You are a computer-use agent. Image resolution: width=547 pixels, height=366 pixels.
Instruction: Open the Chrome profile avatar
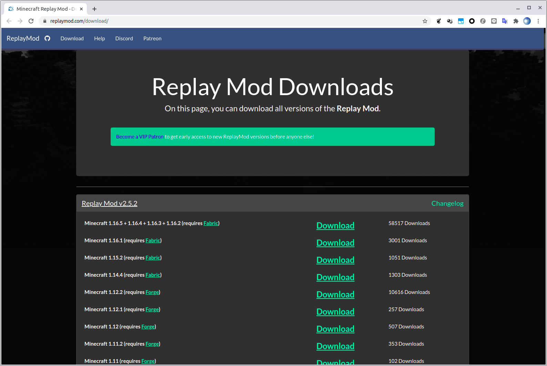click(x=527, y=21)
